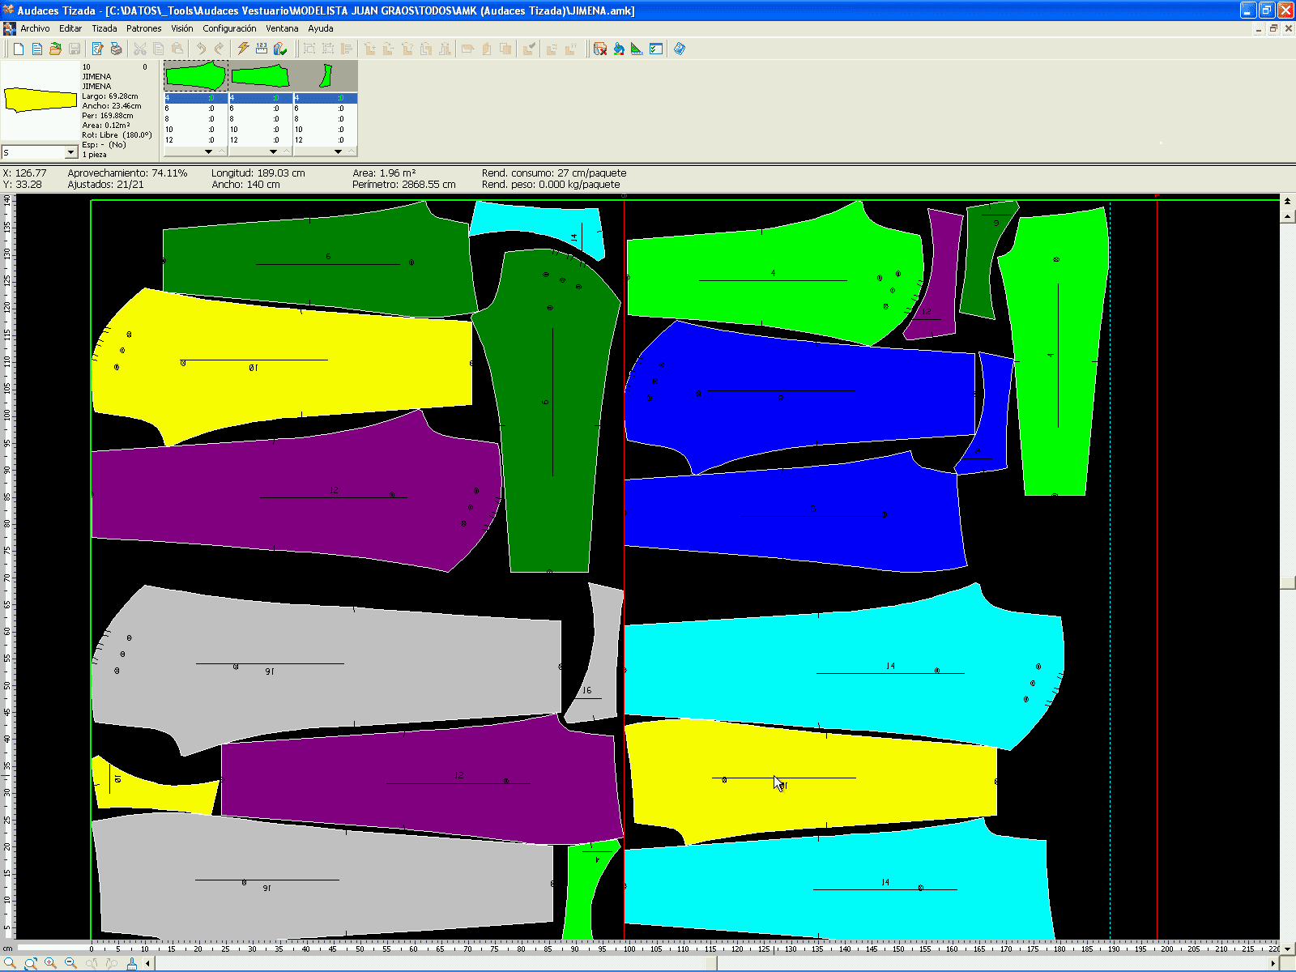Click the New document icon
Image resolution: width=1296 pixels, height=972 pixels.
coord(19,49)
